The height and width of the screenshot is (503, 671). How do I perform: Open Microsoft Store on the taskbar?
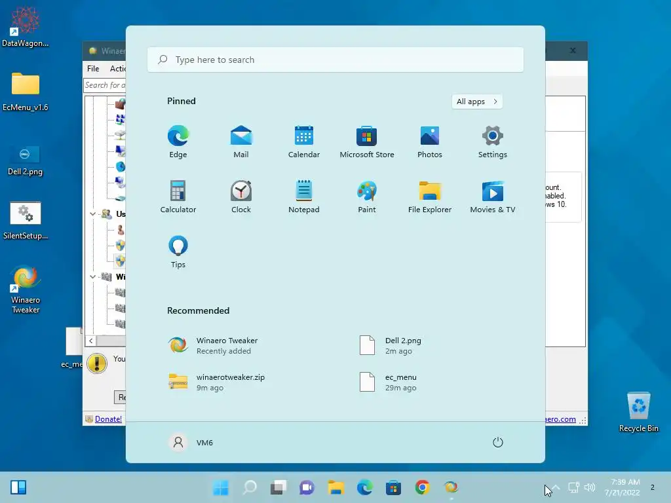point(393,487)
